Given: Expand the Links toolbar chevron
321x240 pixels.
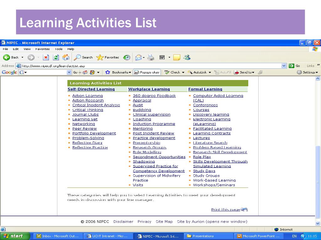Looking at the screenshot, I should click(x=318, y=65).
